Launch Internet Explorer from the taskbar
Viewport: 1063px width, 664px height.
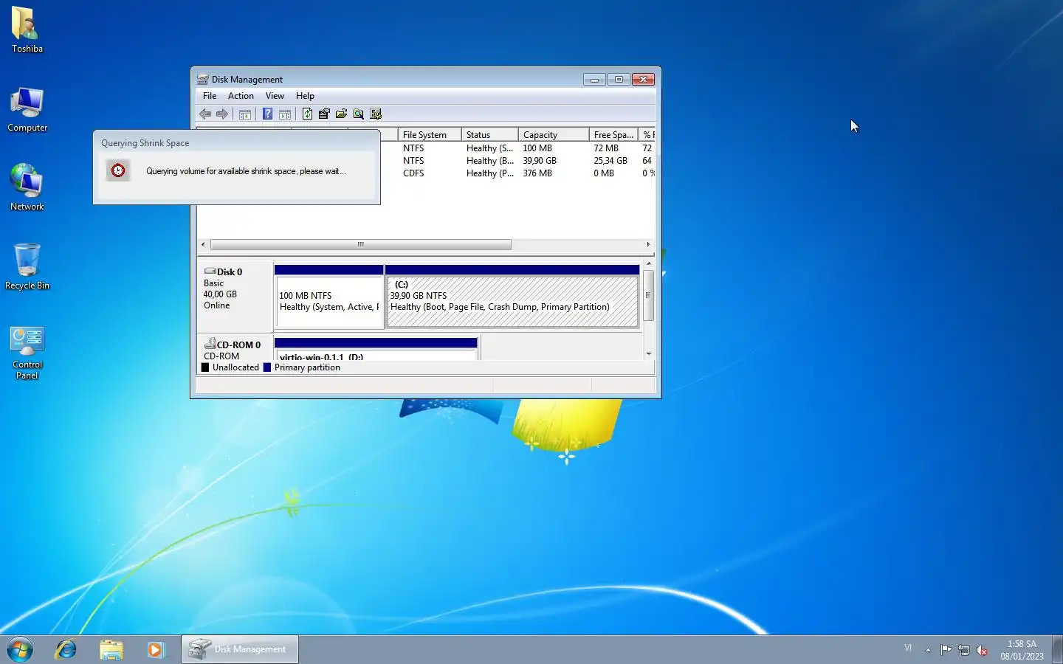pyautogui.click(x=66, y=649)
